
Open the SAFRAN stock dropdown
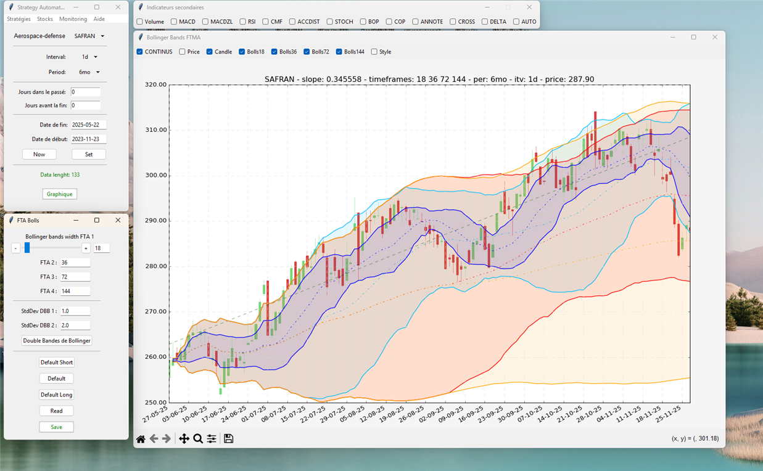pos(89,36)
